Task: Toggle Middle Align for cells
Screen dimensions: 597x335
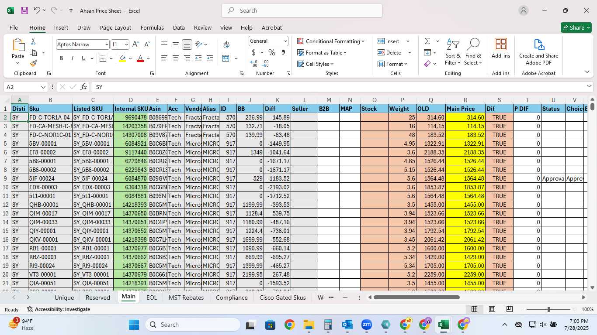Action: click(175, 44)
